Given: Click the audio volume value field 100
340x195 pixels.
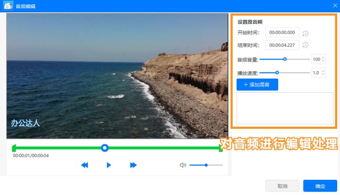Looking at the screenshot, I should [316, 59].
